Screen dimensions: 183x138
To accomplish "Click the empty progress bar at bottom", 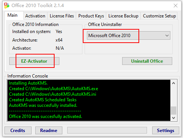I will click(x=107, y=130).
